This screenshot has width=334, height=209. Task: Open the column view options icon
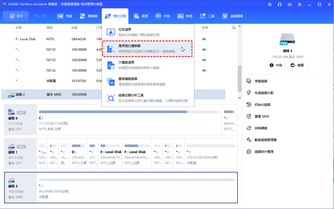click(x=234, y=27)
